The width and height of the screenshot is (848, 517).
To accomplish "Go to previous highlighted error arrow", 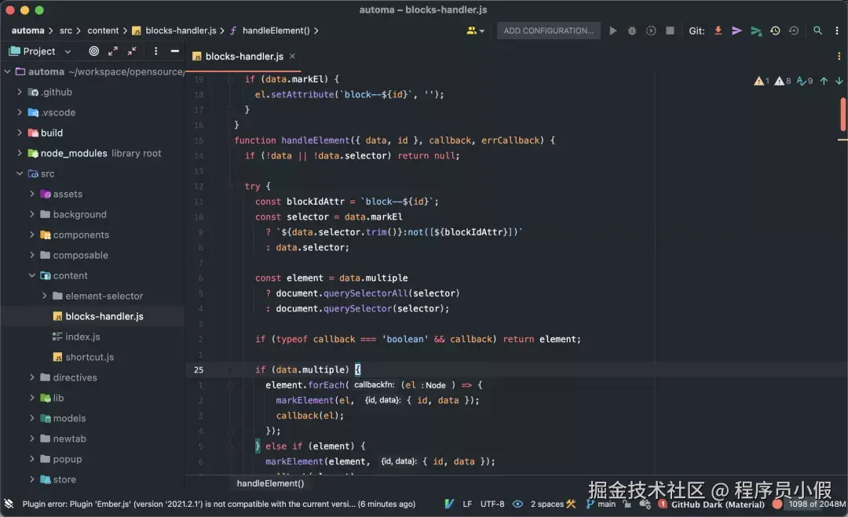I will point(824,81).
